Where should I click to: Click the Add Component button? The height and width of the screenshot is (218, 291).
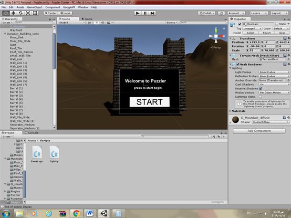(259, 131)
